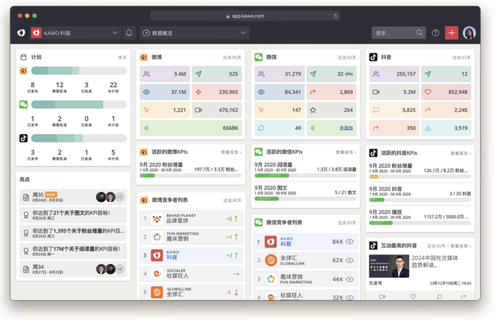Open 查看报告 for 活跃的微博KPIs
This screenshot has height=320, width=495.
[x=231, y=152]
